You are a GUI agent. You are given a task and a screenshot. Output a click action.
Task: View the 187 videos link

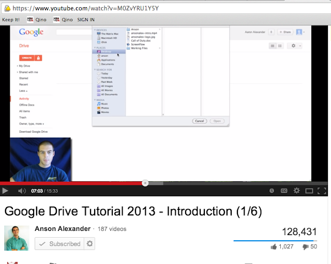click(112, 229)
